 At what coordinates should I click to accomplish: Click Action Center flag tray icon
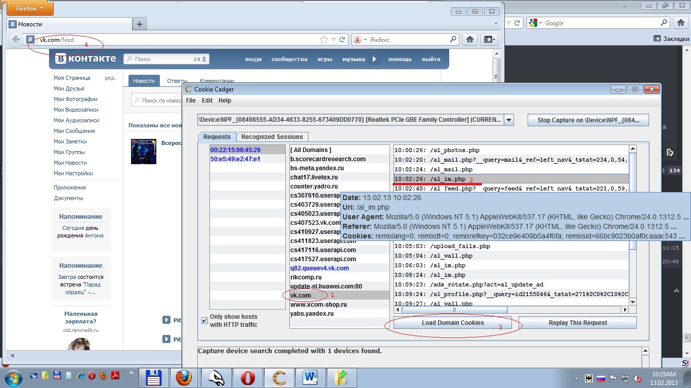(613, 378)
